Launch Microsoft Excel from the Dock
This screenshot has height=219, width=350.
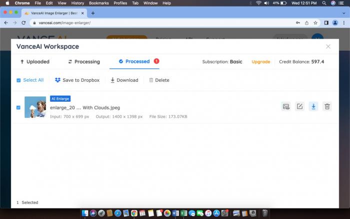(183, 213)
